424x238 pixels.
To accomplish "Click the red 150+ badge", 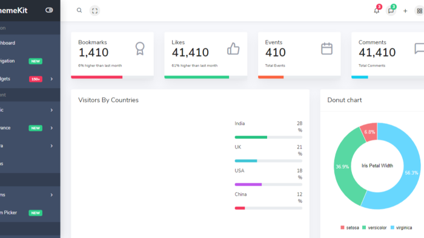I will click(x=35, y=79).
